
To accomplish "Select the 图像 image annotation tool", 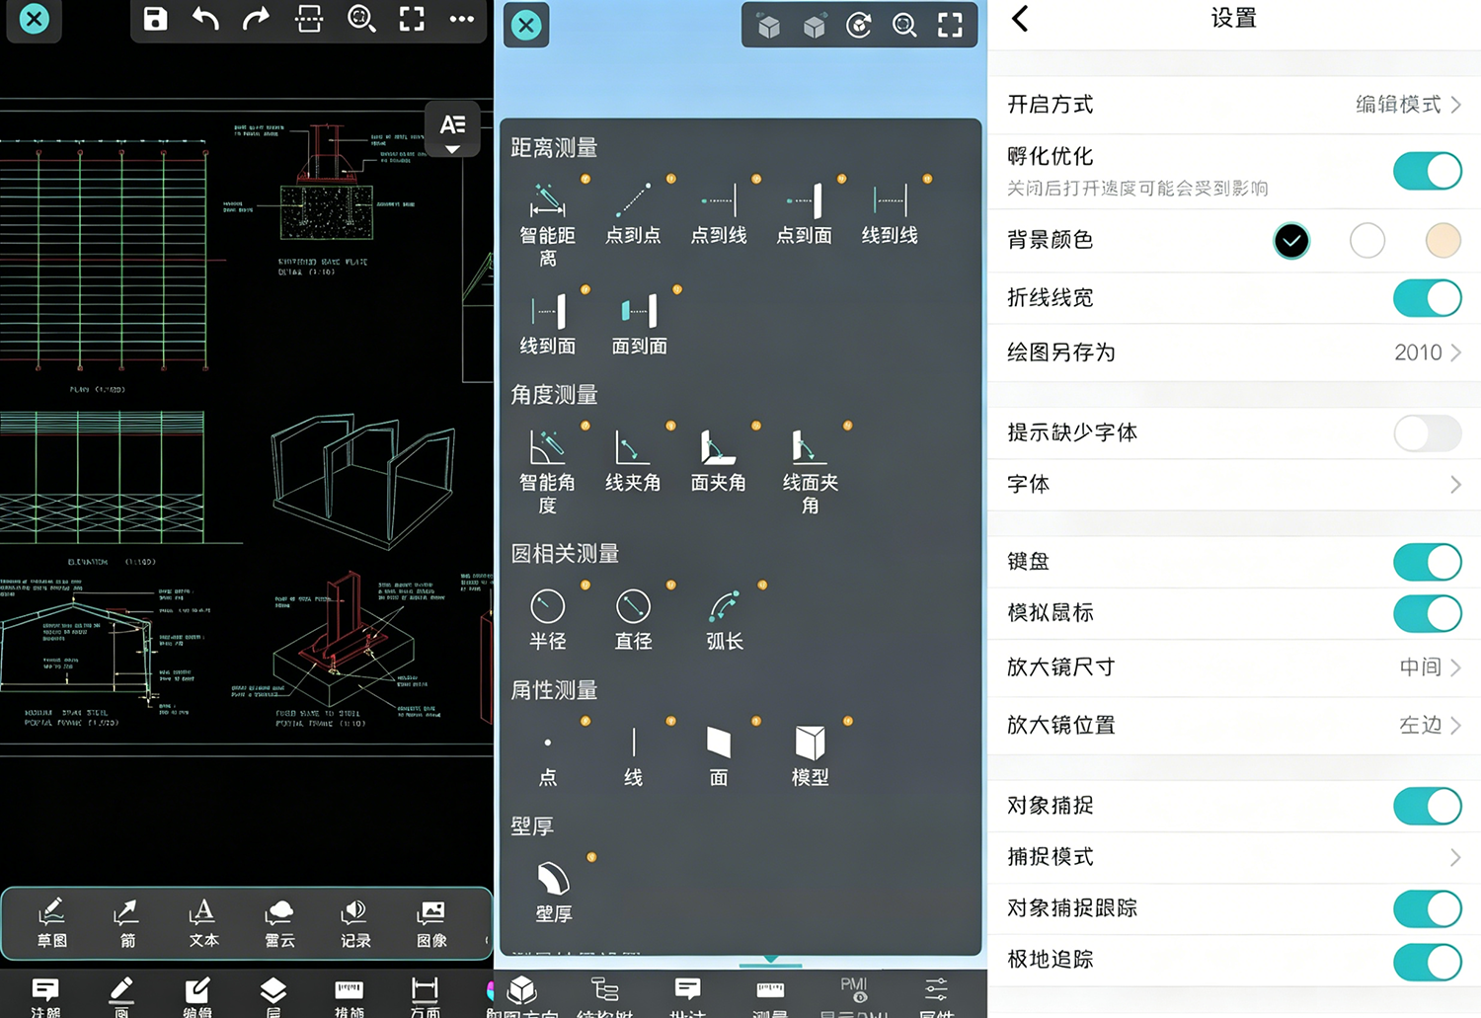I will 431,923.
